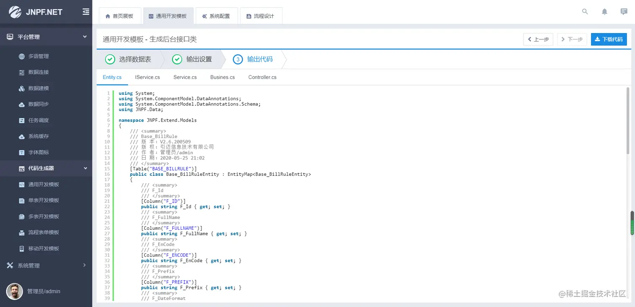Click the 上一步 previous step button

(x=538, y=39)
